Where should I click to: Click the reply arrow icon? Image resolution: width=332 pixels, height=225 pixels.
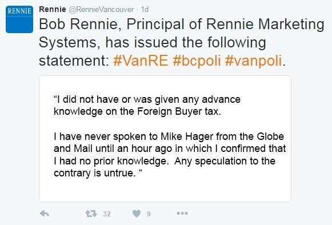click(x=44, y=214)
